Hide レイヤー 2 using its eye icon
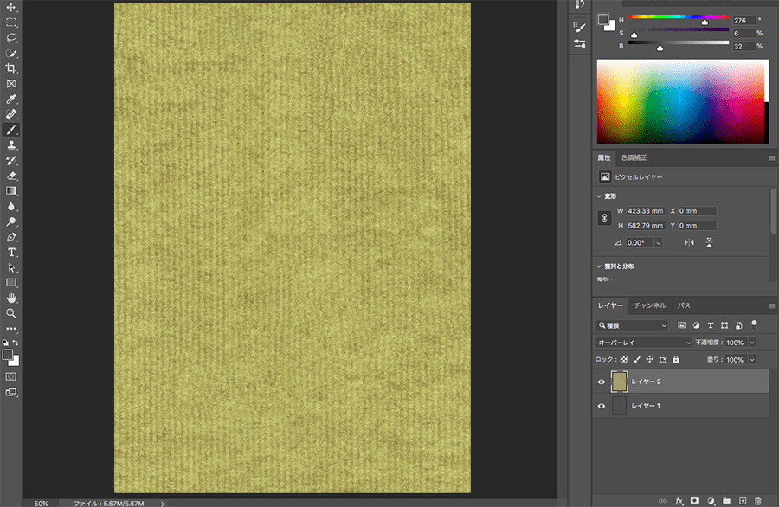Image resolution: width=779 pixels, height=507 pixels. 602,382
